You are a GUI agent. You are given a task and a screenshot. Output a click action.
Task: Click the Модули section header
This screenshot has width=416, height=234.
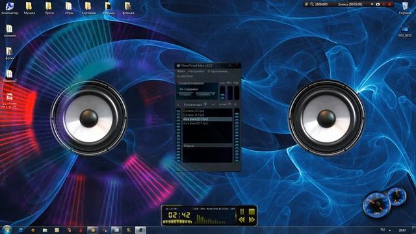208,146
